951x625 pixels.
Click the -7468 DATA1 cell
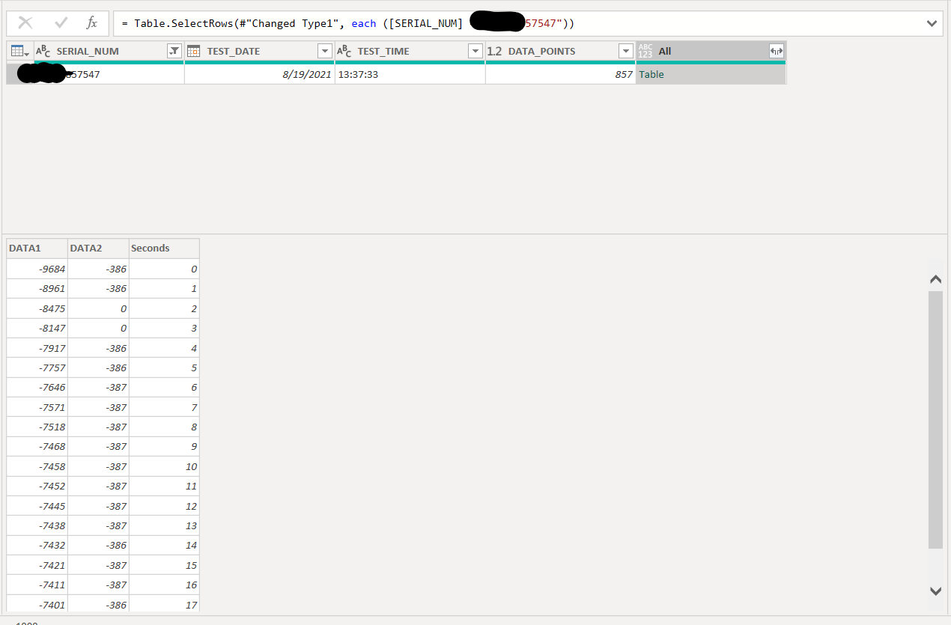pos(37,447)
